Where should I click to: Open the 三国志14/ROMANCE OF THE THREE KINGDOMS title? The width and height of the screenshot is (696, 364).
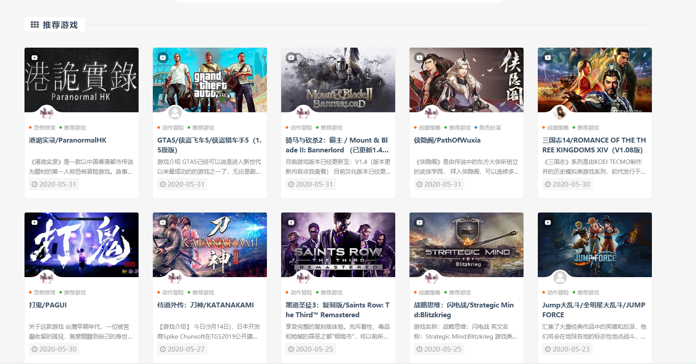point(594,145)
